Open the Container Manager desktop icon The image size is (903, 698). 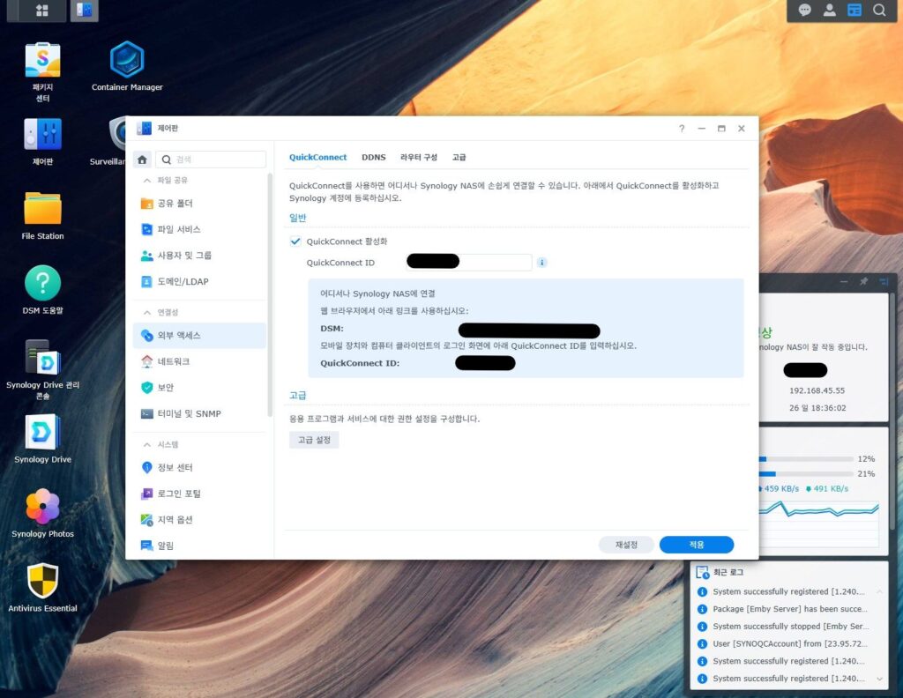(x=127, y=66)
